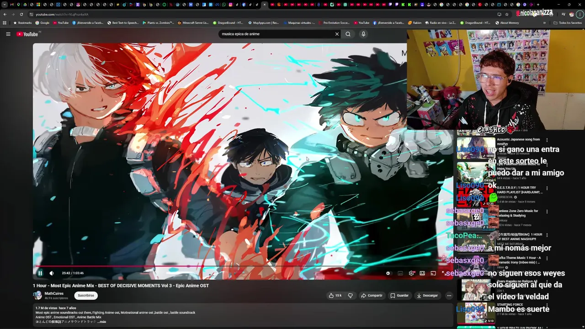Open options for Zenless Zone Zero Music
The image size is (585, 329).
tap(547, 212)
